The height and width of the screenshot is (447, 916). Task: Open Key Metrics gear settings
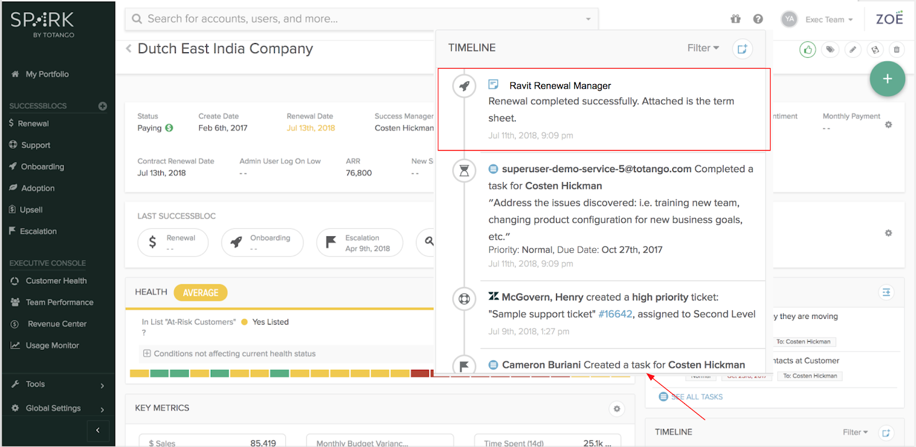(617, 409)
